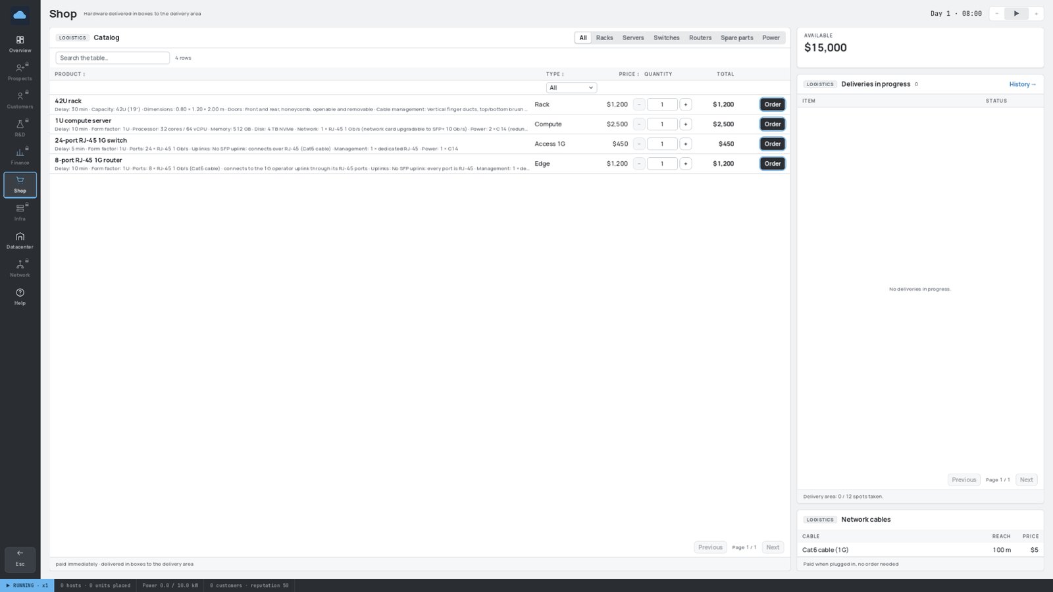Increase quantity of the 42U rack
Screen dimensions: 1053x592
tap(685, 105)
